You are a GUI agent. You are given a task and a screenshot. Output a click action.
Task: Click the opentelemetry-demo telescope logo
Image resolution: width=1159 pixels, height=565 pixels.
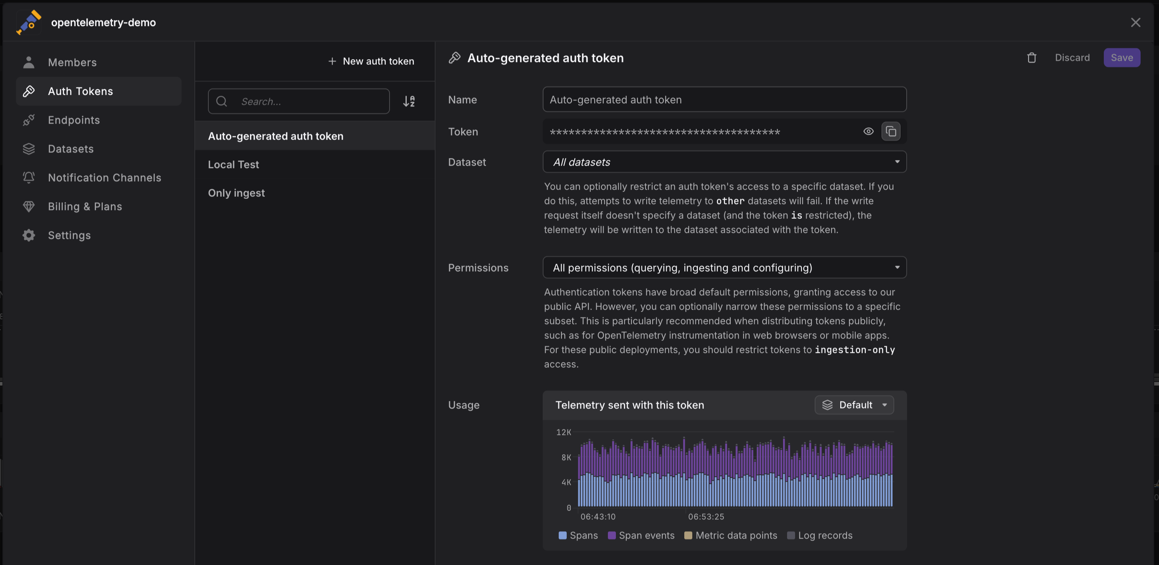(x=29, y=22)
